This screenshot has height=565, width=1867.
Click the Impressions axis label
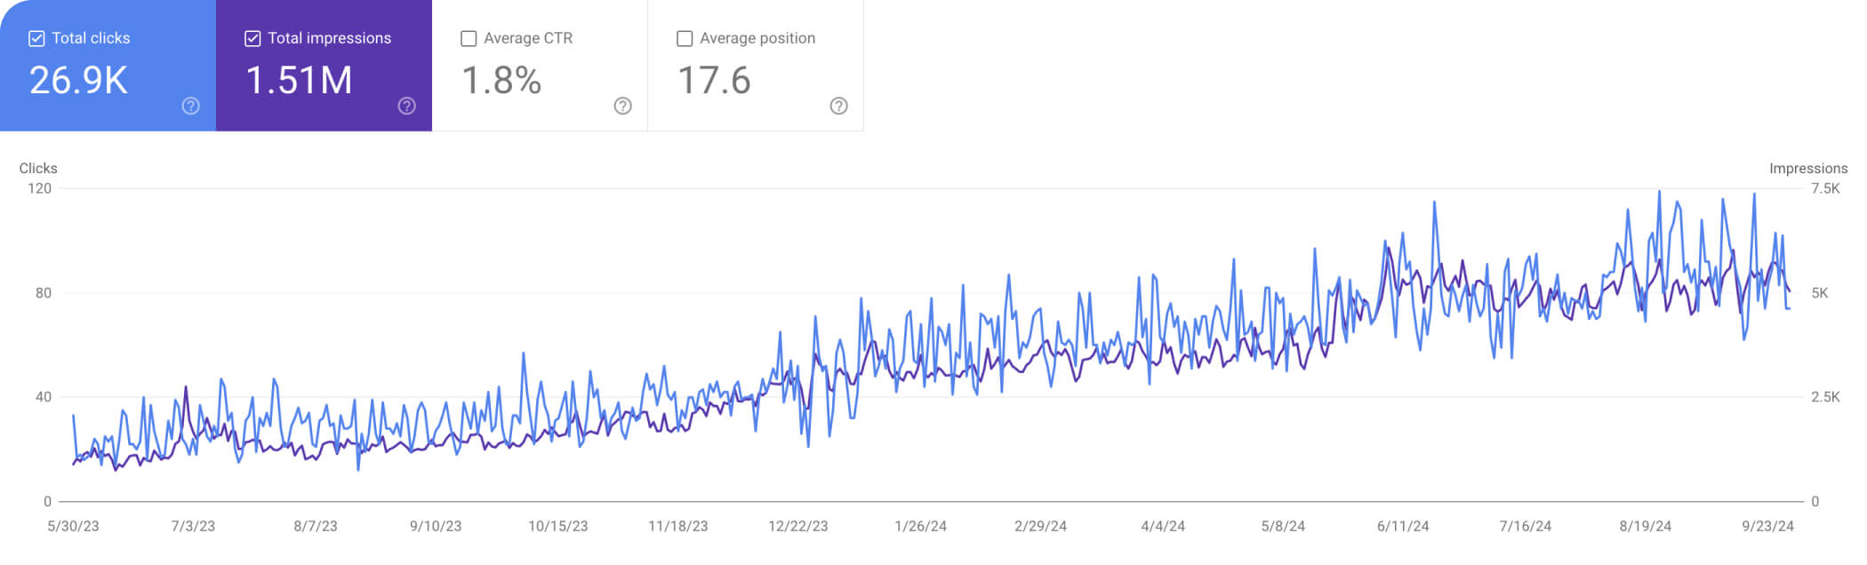[1807, 168]
